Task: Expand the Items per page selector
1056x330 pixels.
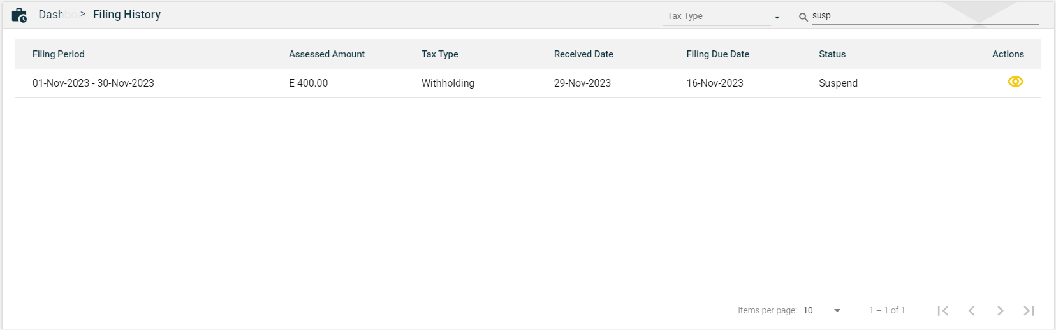Action: tap(822, 311)
